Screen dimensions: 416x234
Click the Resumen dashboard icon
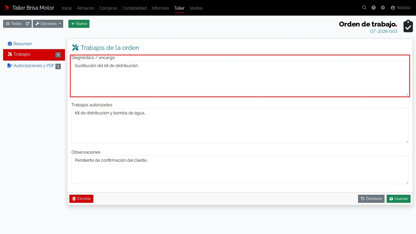[10, 44]
